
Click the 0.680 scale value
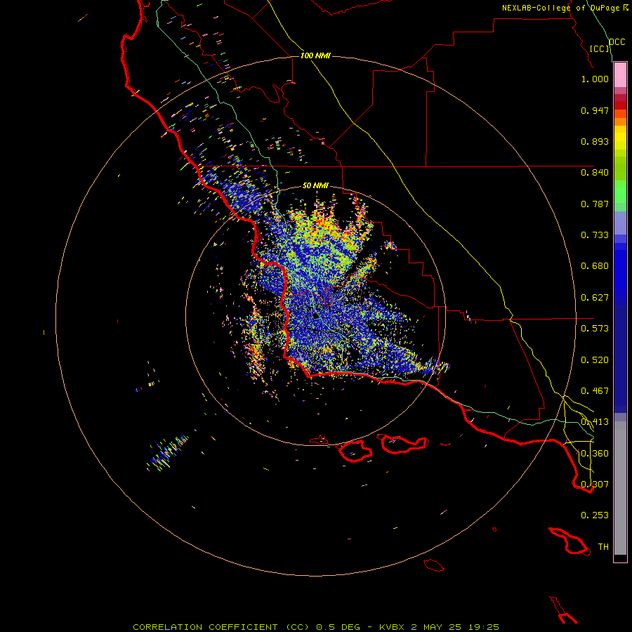(595, 266)
